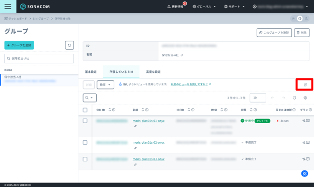Click the 使用中 status text
Viewport: 314px width, 187px height.
(249, 121)
